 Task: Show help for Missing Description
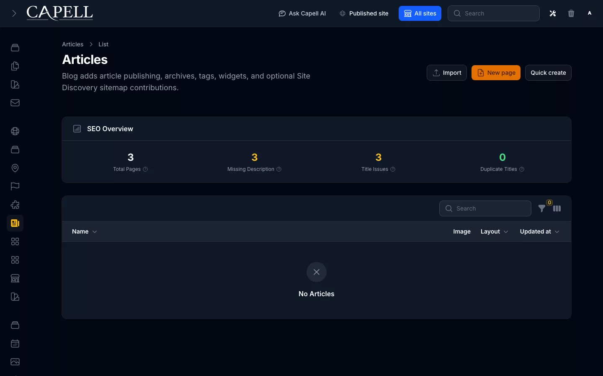pos(279,169)
